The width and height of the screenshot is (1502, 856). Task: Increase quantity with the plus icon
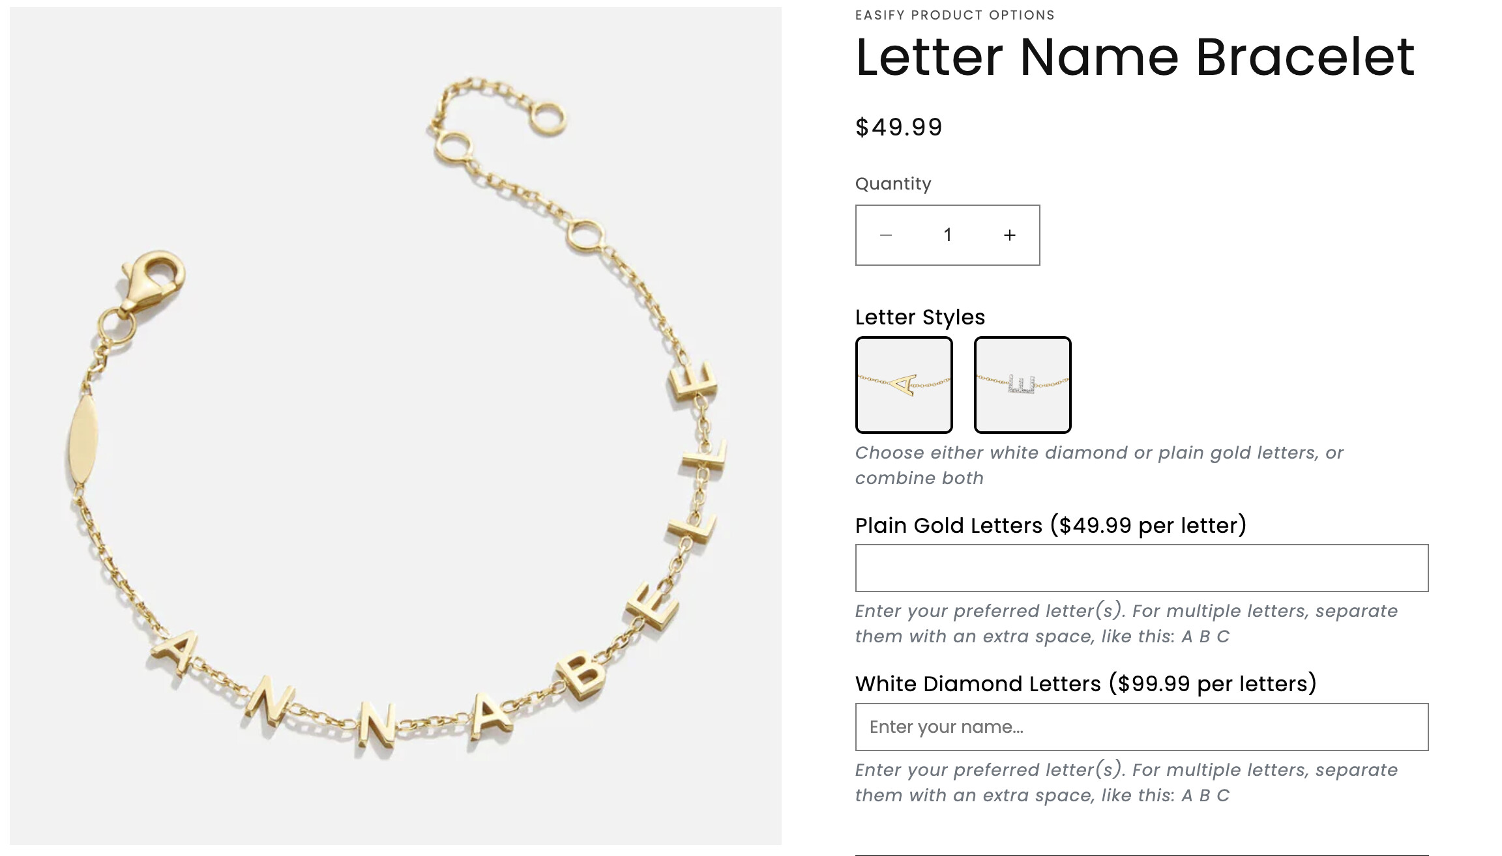[1009, 235]
